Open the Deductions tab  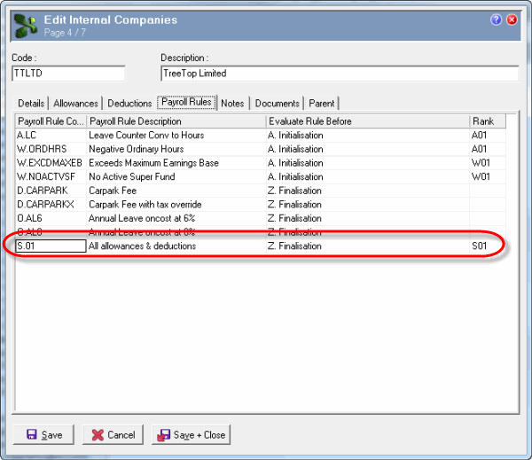pyautogui.click(x=129, y=104)
